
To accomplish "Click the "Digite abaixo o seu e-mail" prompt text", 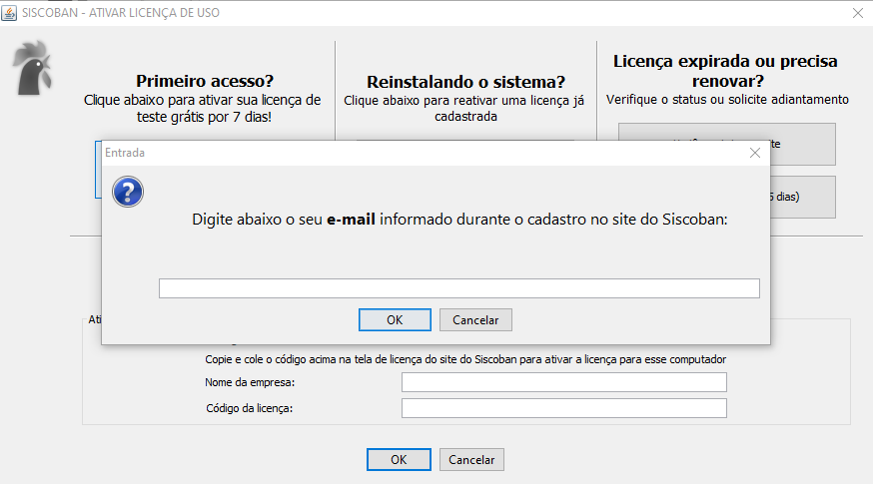I will tap(458, 220).
